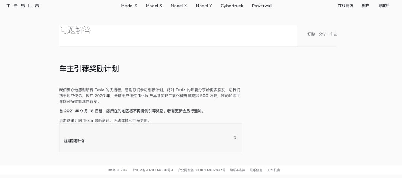Expand the 往期引荐计划 section label
402x178 pixels.
coord(74,141)
